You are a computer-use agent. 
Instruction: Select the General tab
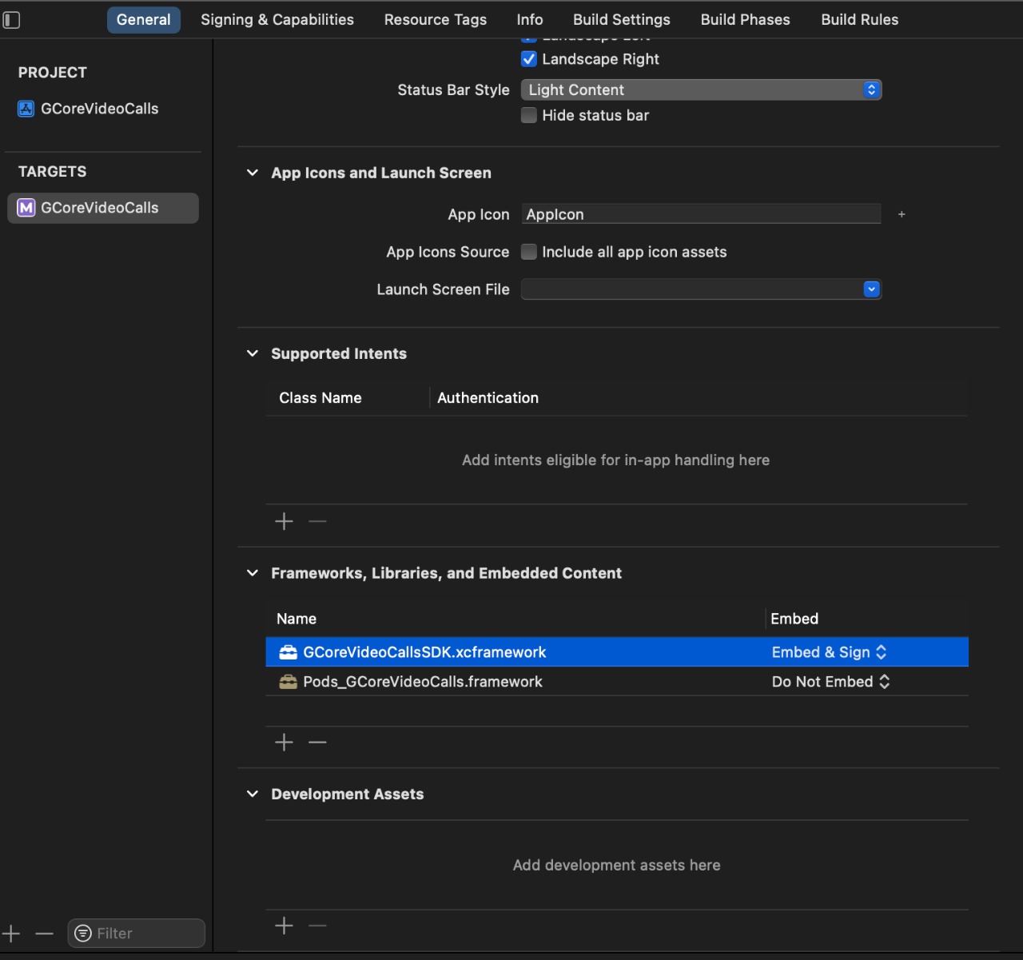coord(144,20)
